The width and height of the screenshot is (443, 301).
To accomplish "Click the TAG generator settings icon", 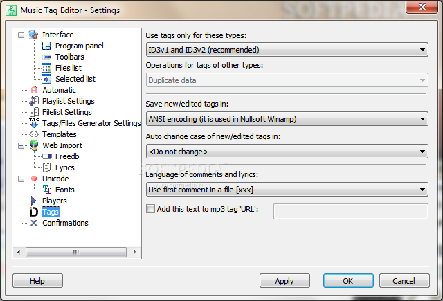I will point(34,123).
